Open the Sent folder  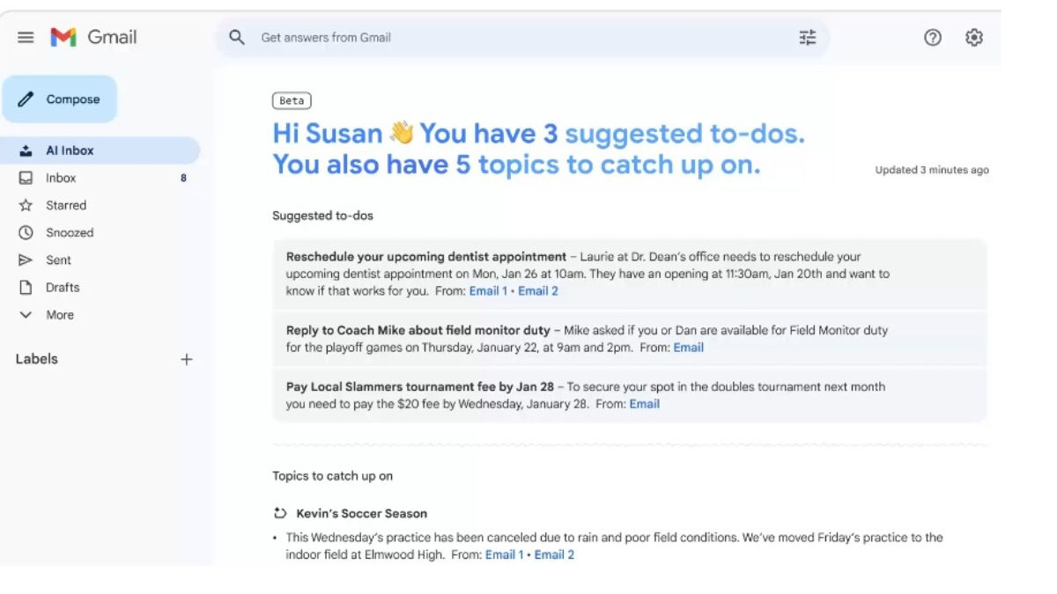[58, 260]
